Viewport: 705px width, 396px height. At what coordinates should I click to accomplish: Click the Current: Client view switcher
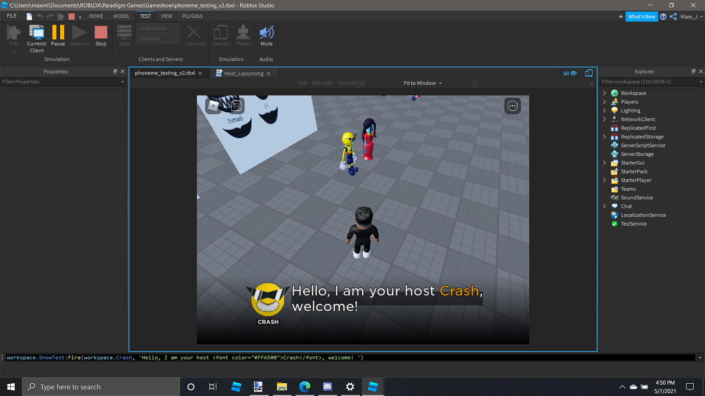[36, 38]
